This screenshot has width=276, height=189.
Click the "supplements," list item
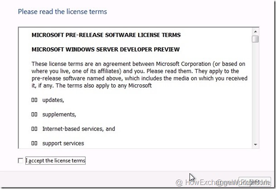(x=59, y=114)
